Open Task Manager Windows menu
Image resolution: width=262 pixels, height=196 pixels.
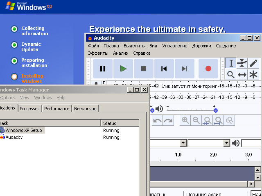(43, 98)
